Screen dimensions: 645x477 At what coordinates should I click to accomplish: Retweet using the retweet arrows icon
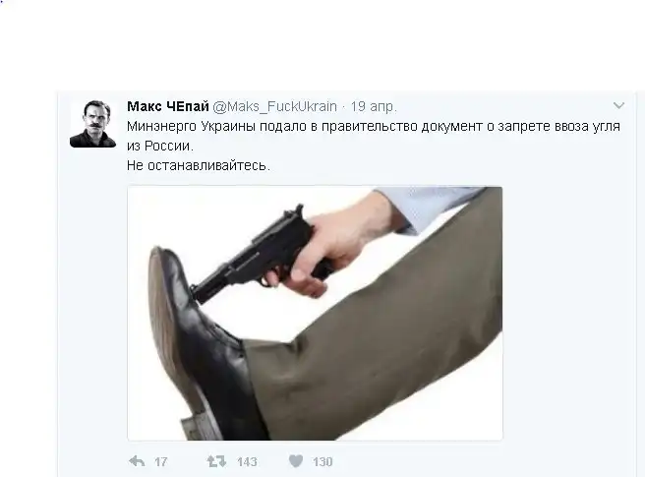pos(216,461)
